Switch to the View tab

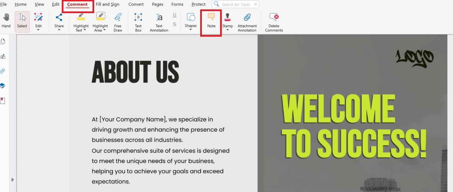[39, 4]
